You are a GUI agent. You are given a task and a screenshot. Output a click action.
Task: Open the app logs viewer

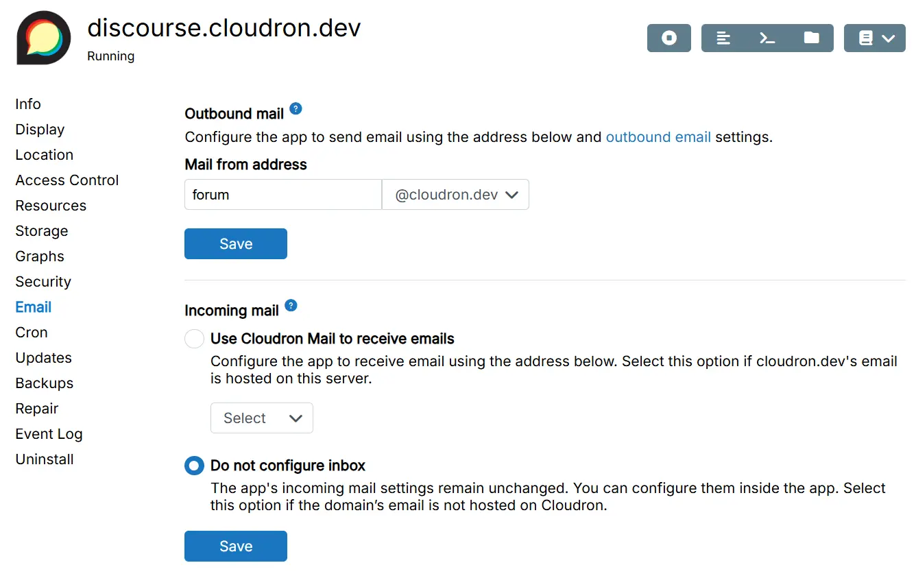tap(723, 38)
